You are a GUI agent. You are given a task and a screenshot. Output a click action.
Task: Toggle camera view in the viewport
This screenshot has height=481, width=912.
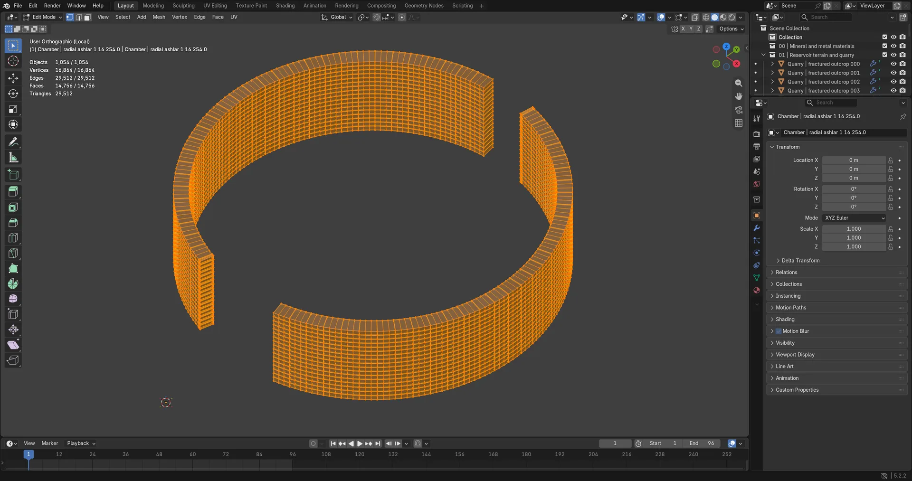[739, 110]
